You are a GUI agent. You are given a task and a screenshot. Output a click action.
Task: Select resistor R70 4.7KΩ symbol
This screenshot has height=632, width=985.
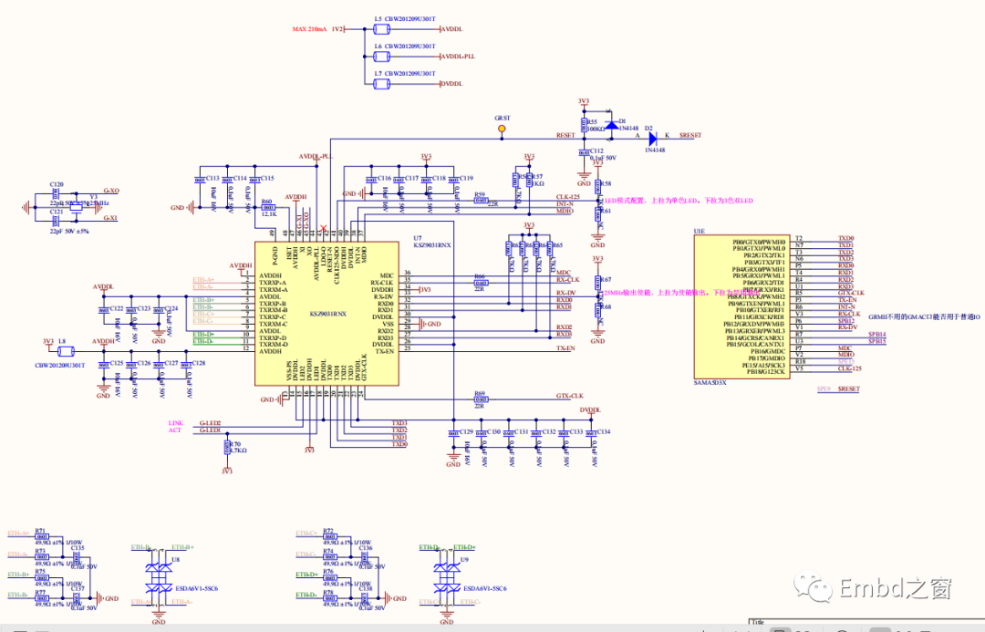pyautogui.click(x=227, y=447)
